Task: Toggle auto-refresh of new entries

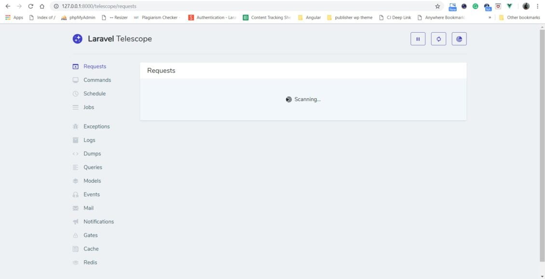Action: pos(438,39)
